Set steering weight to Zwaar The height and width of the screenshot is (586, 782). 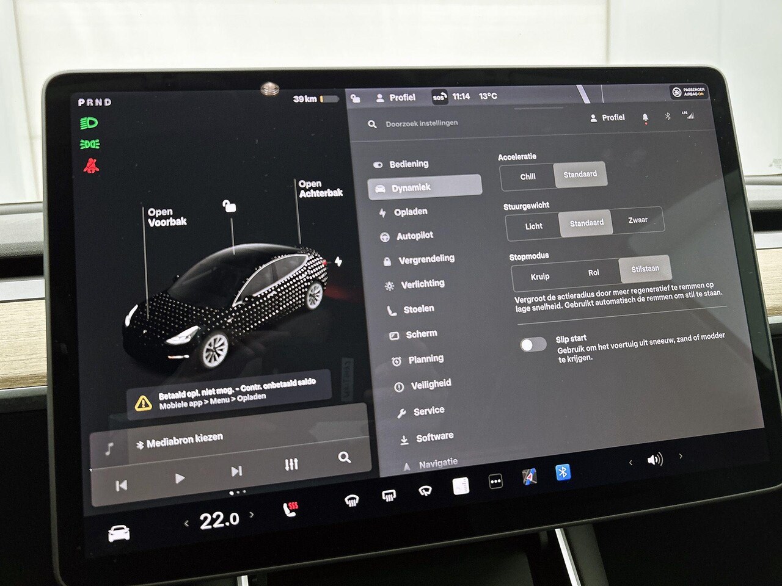637,220
